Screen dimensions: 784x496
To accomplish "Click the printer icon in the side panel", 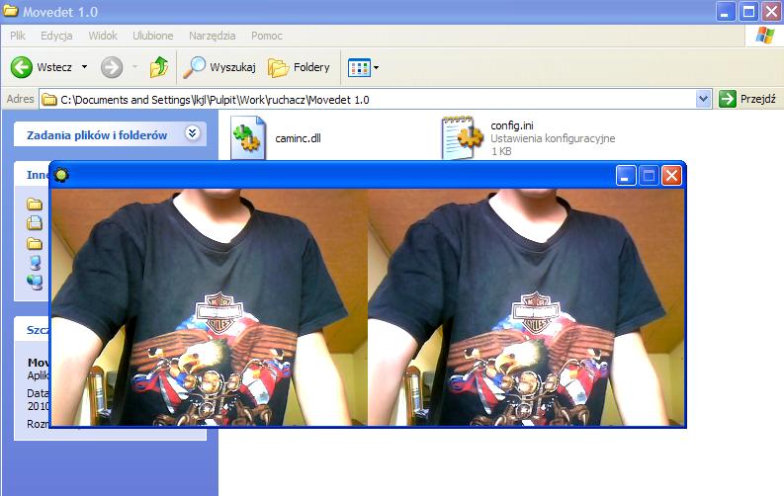I will (35, 223).
